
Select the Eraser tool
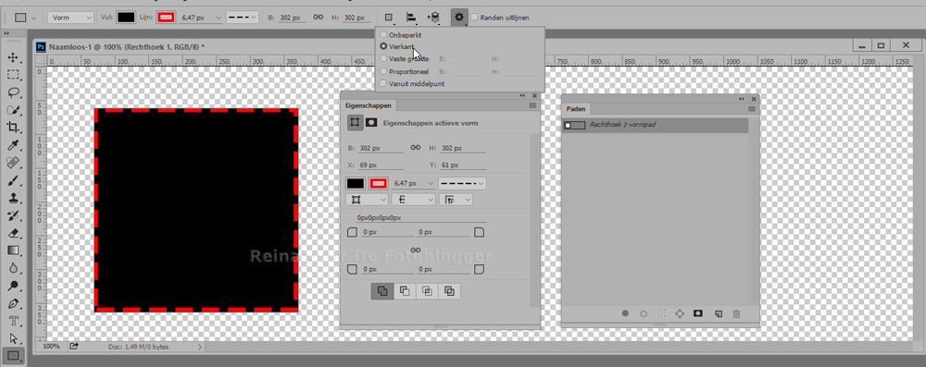click(13, 233)
